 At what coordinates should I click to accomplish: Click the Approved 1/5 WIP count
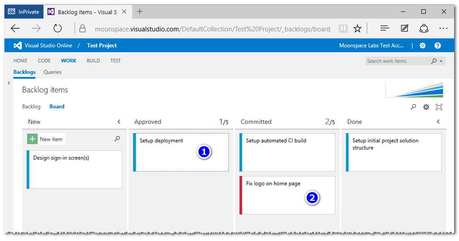pyautogui.click(x=224, y=122)
